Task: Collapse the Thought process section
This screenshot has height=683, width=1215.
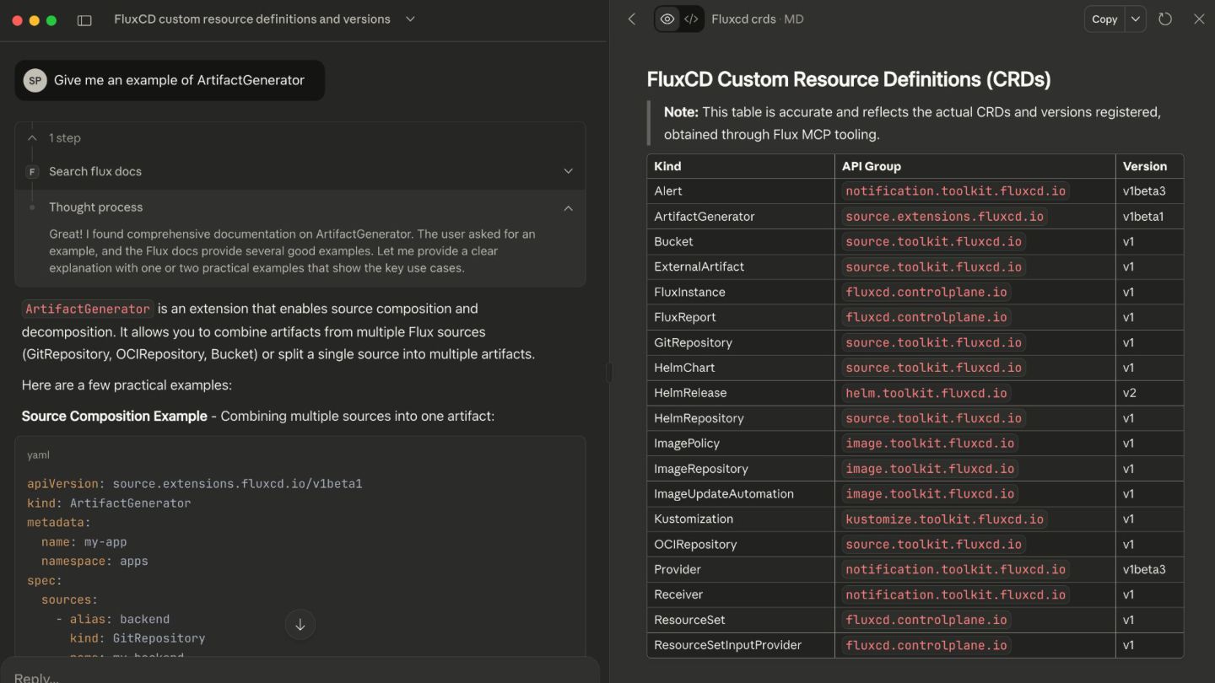Action: pos(568,207)
